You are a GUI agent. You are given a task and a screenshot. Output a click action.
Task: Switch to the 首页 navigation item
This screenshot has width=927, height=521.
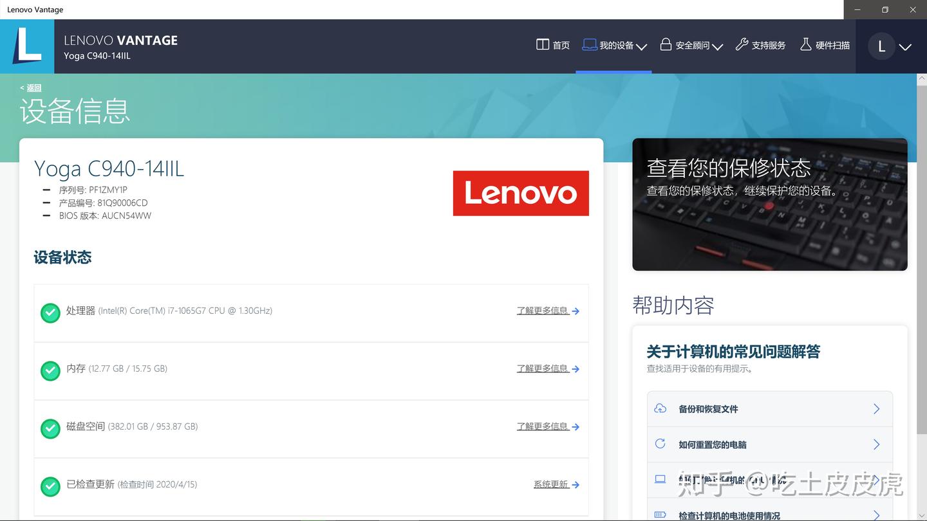coord(561,44)
